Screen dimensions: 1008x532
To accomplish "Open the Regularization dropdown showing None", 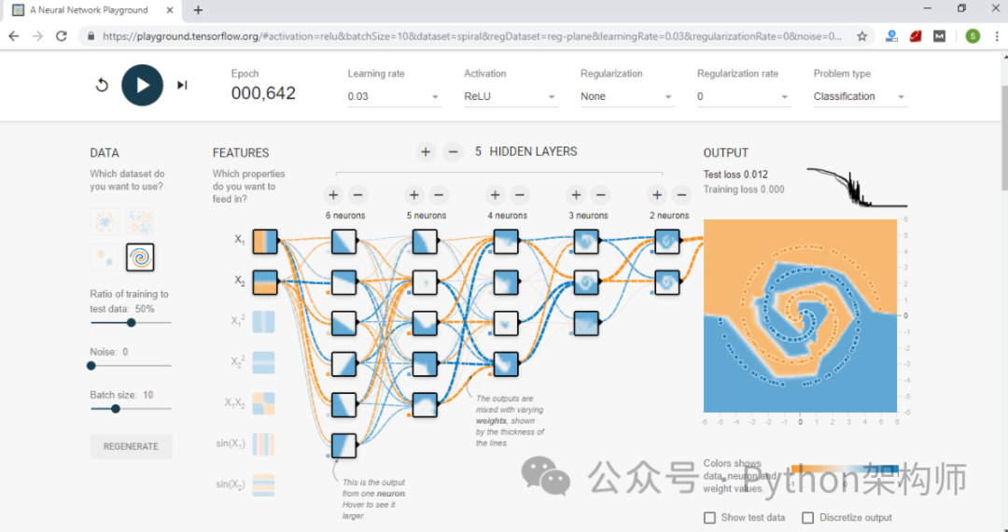I will [x=627, y=96].
